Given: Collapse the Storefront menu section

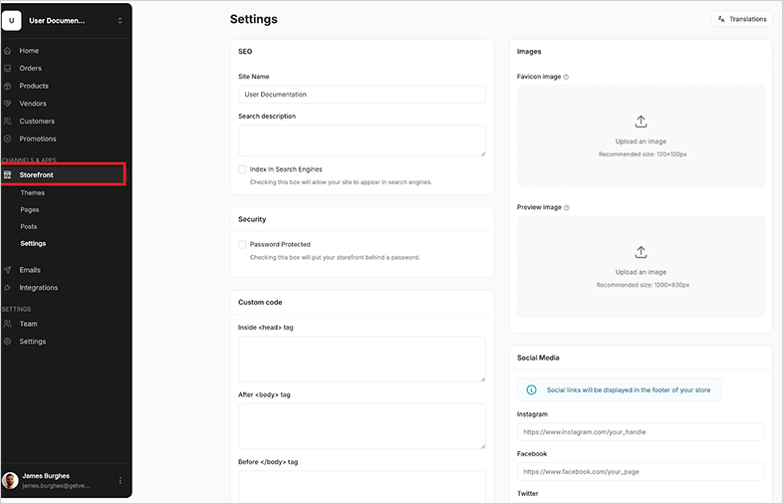Looking at the screenshot, I should click(x=63, y=175).
